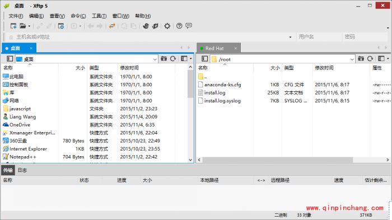Click the remote pane horizontal scrollbar
392x220 pixels.
pyautogui.click(x=278, y=160)
